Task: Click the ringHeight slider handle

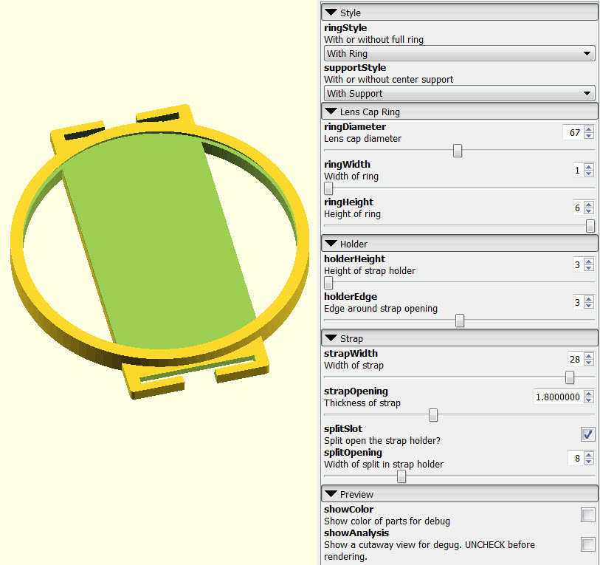Action: 590,226
